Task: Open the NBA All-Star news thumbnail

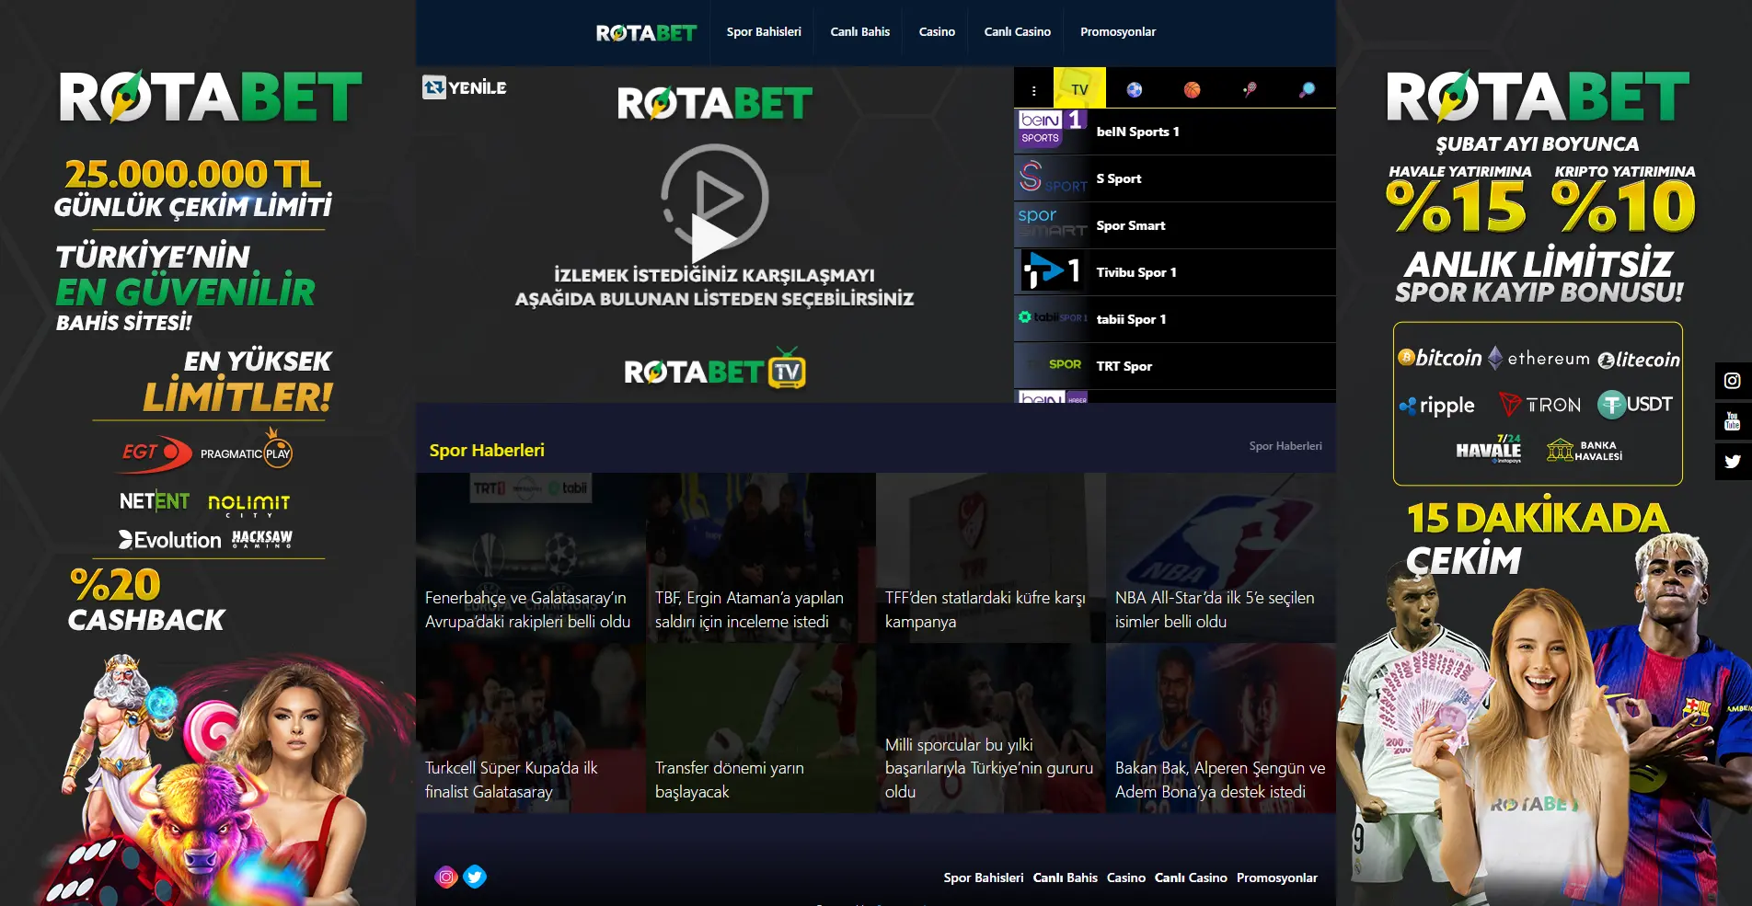Action: coord(1220,552)
